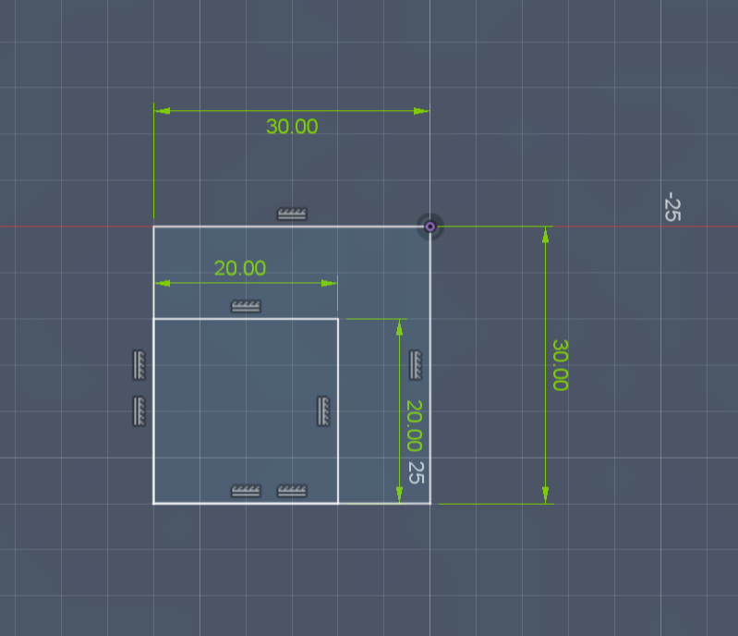The height and width of the screenshot is (636, 738).
Task: Select the inner square's right edge line
Action: coord(338,411)
